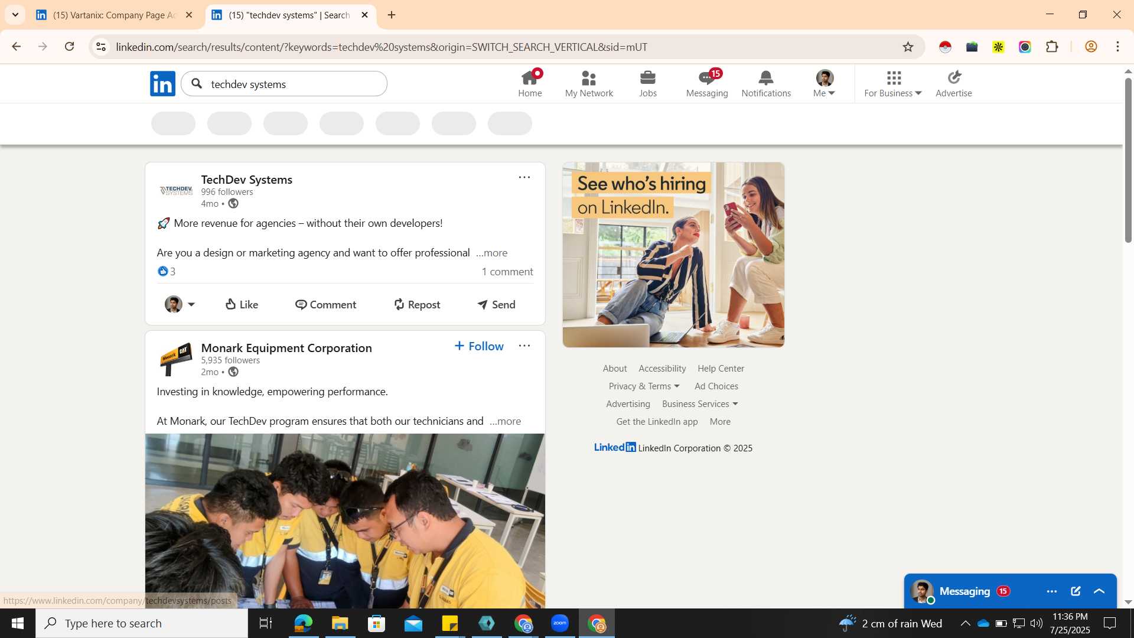Open Messaging overlay options ellipsis
Viewport: 1134px width, 638px height.
(1052, 591)
